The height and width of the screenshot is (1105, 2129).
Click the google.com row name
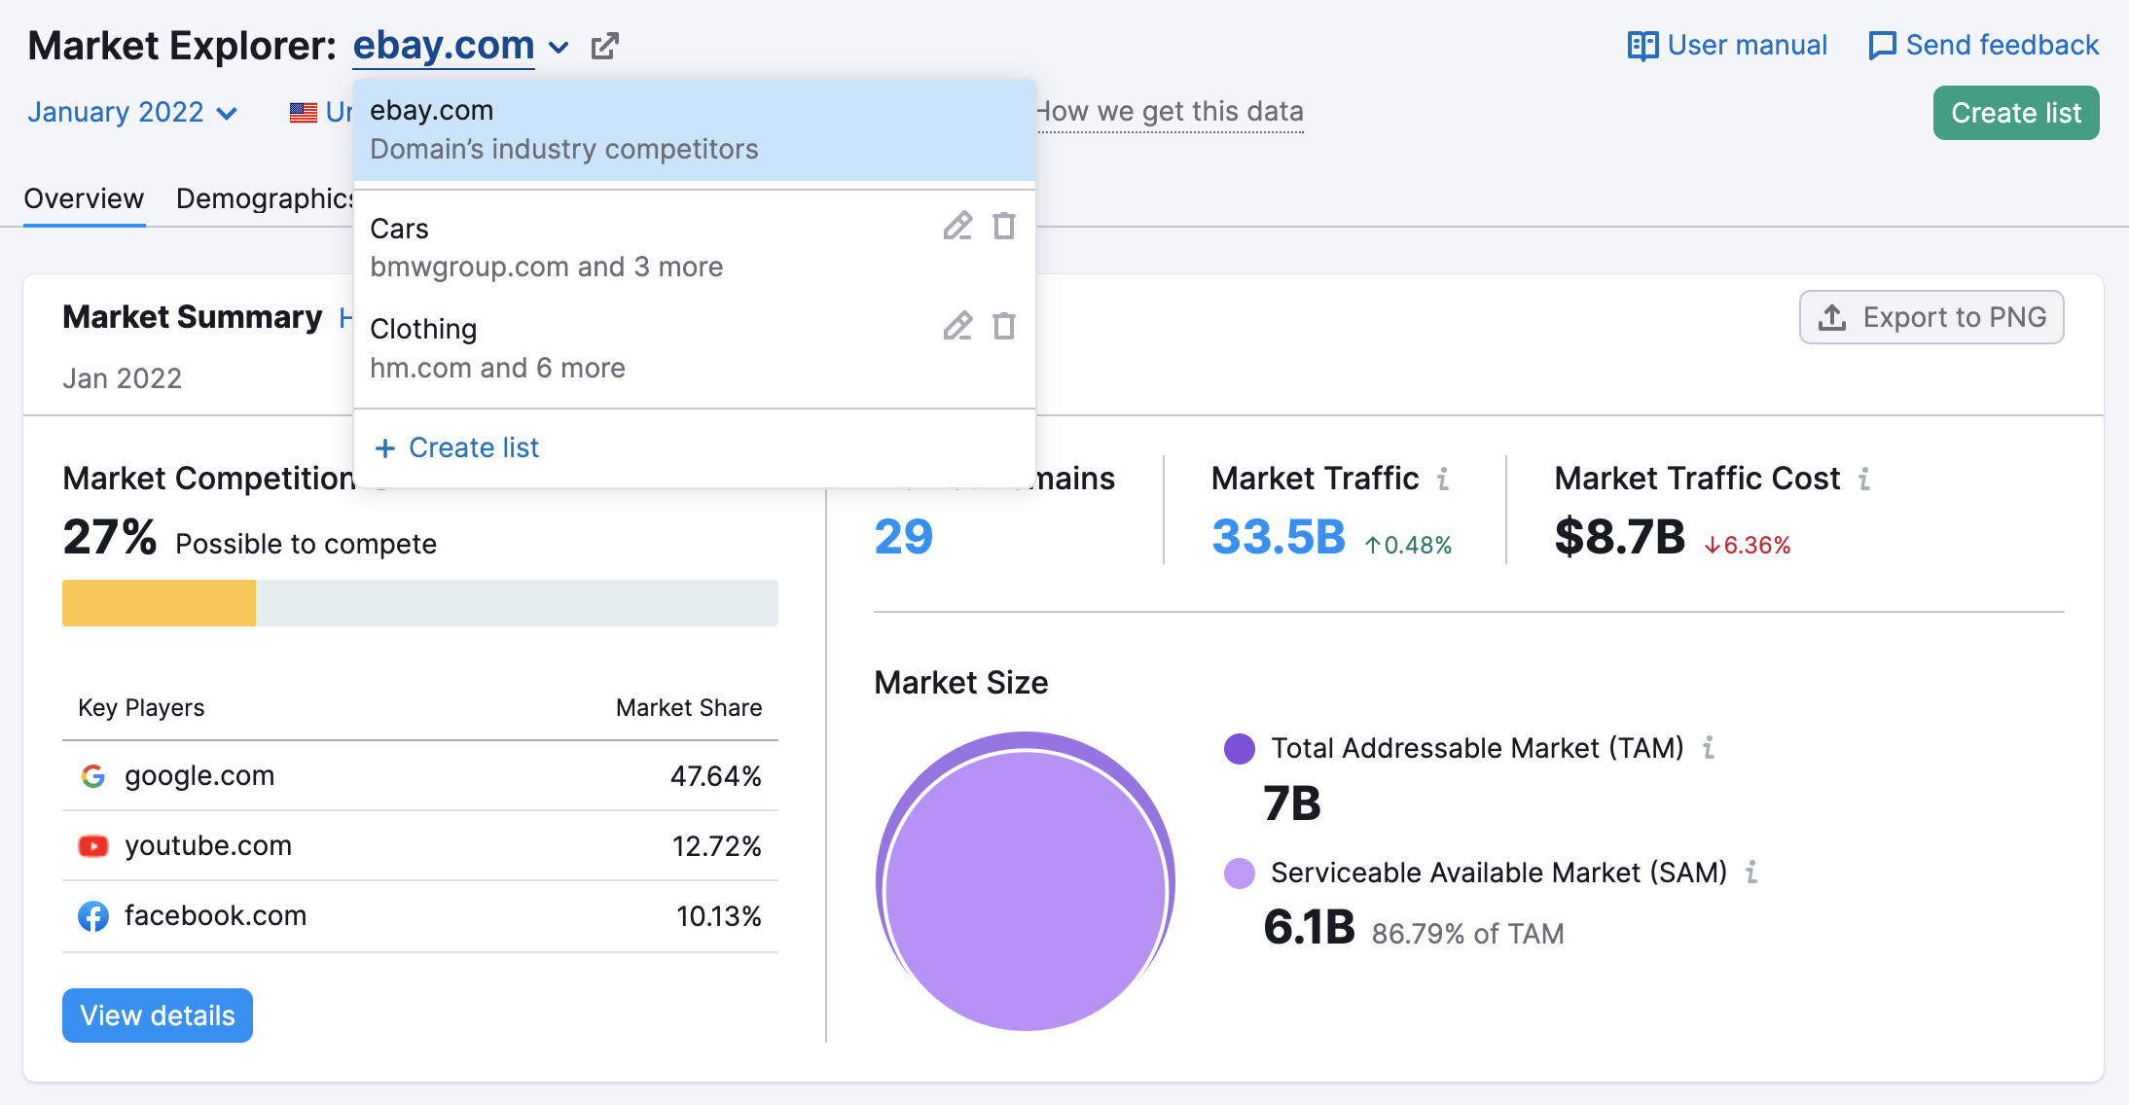click(199, 776)
